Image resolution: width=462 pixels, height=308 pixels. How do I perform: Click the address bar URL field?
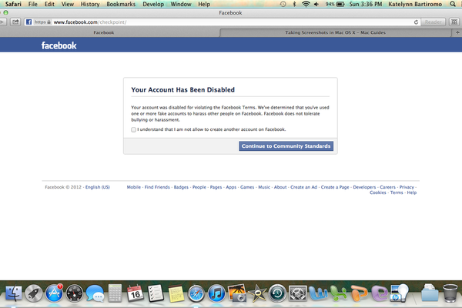pyautogui.click(x=224, y=22)
